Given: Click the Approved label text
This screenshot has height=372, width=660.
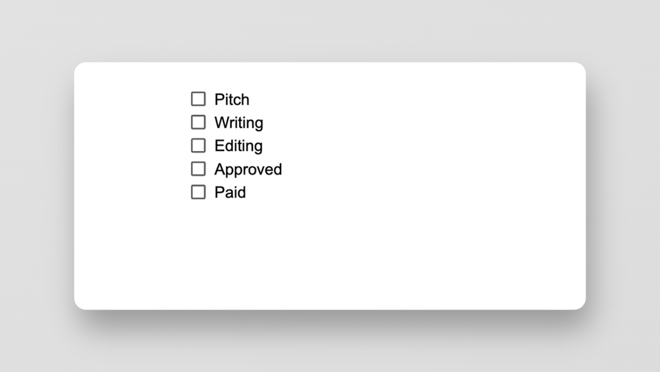Looking at the screenshot, I should tap(247, 170).
